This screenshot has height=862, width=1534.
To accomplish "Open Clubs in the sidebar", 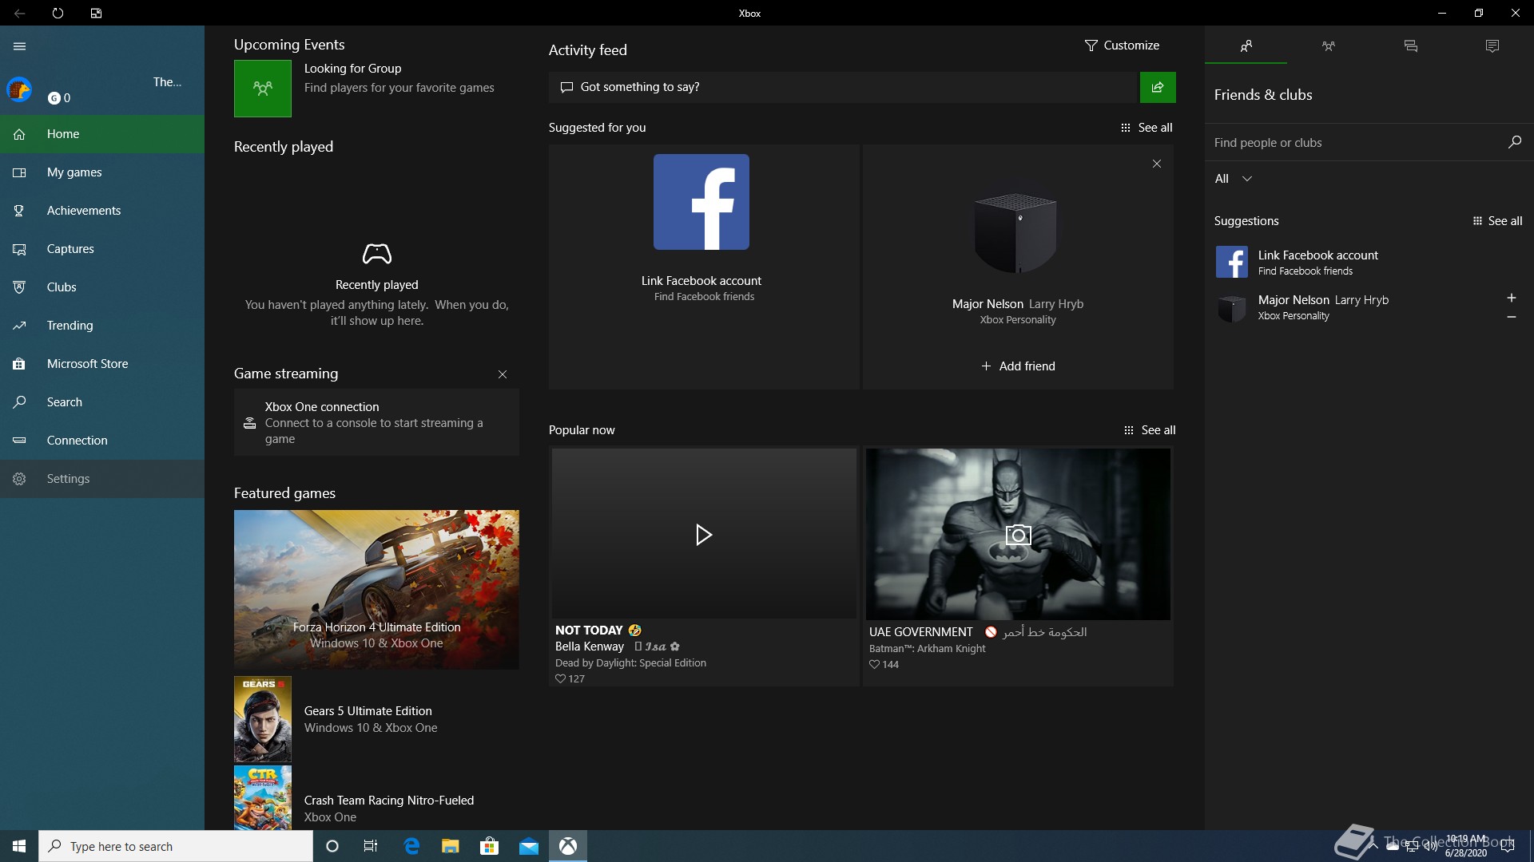I will (x=102, y=287).
